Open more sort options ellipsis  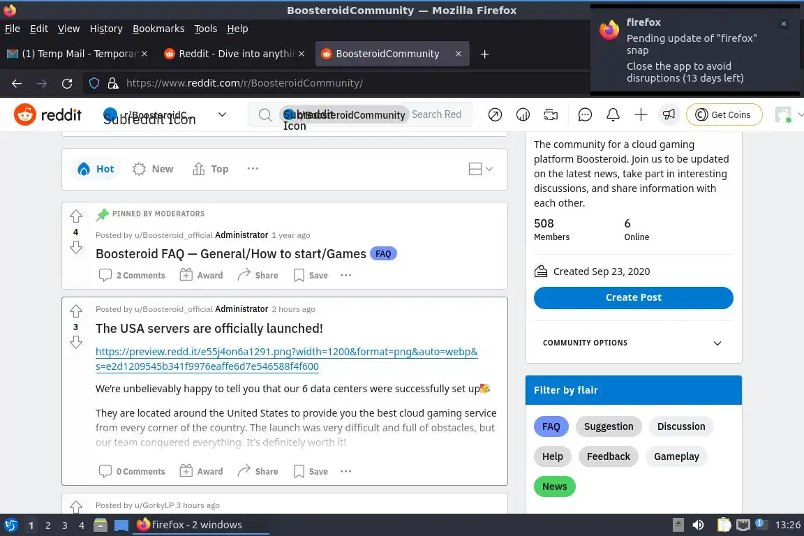click(x=253, y=169)
